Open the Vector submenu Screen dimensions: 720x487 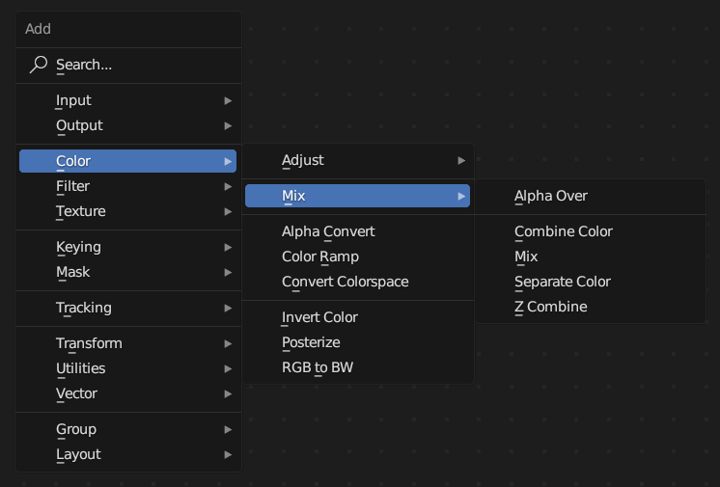76,393
